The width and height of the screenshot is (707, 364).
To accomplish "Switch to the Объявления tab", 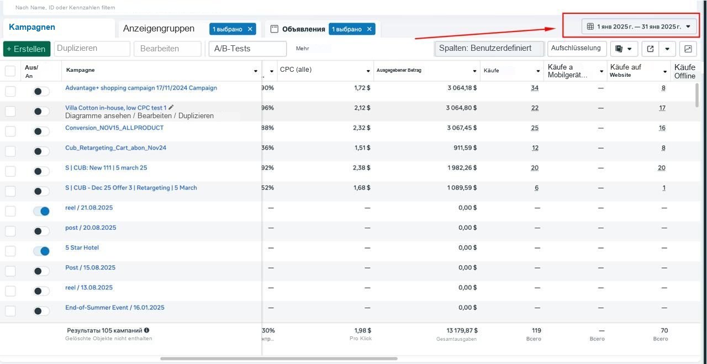I will [x=303, y=29].
